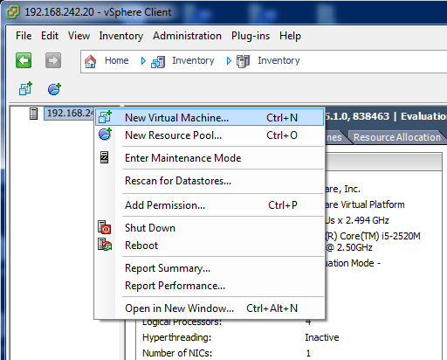Click the Home house icon in breadcrumb

tap(90, 61)
